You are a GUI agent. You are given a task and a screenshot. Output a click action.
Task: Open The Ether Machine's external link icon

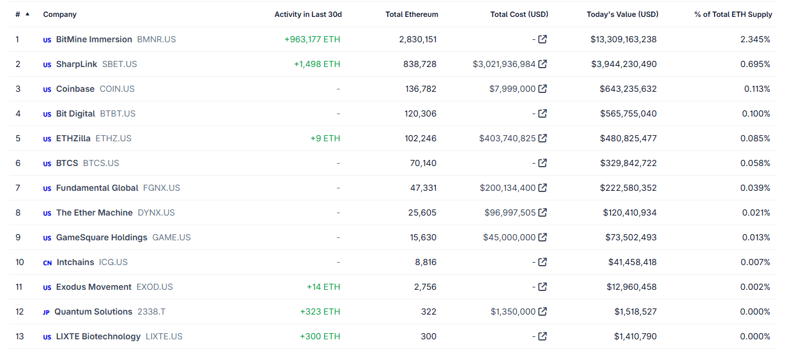pos(542,213)
